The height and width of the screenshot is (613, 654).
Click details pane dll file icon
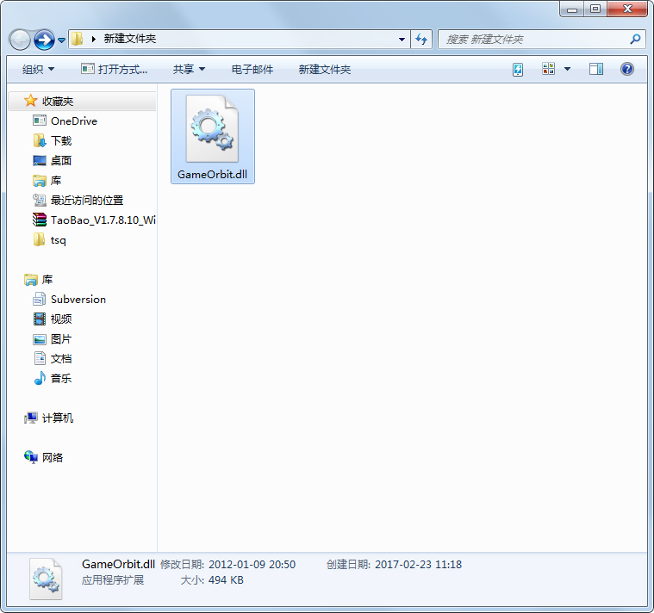(x=46, y=579)
